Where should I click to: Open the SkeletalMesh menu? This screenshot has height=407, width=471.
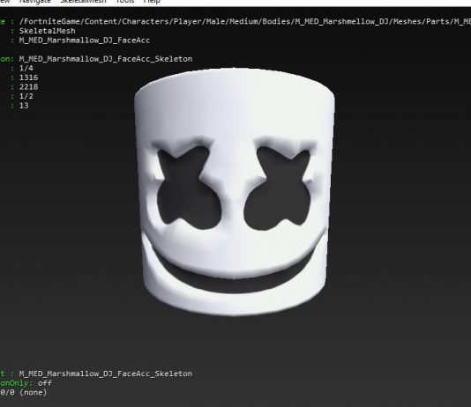pyautogui.click(x=83, y=2)
